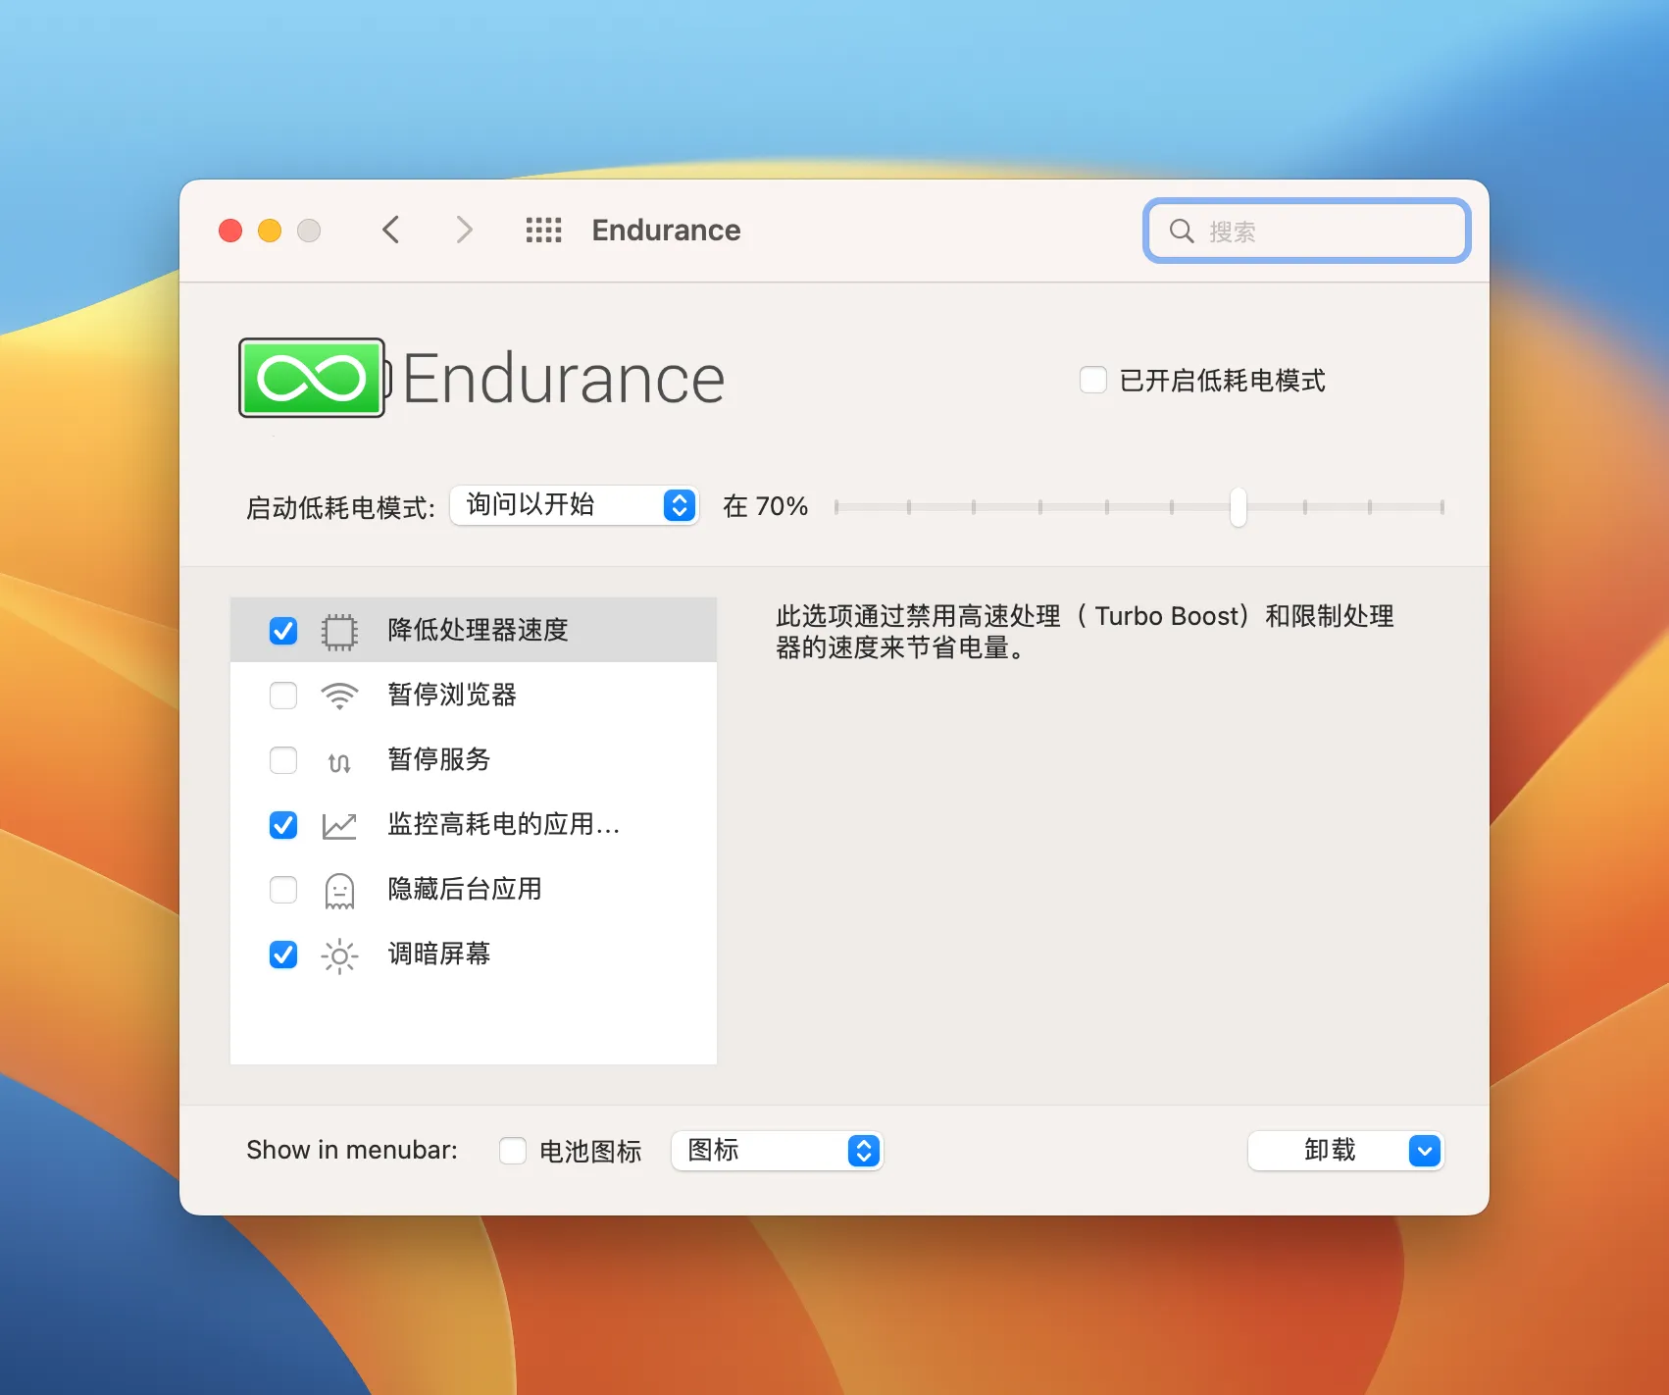
Task: Click the green Endurance infinity battery logo
Action: pyautogui.click(x=313, y=379)
